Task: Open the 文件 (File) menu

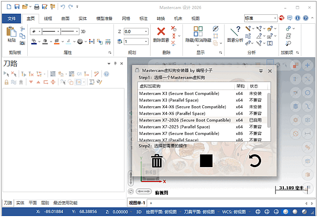Action: click(12, 18)
